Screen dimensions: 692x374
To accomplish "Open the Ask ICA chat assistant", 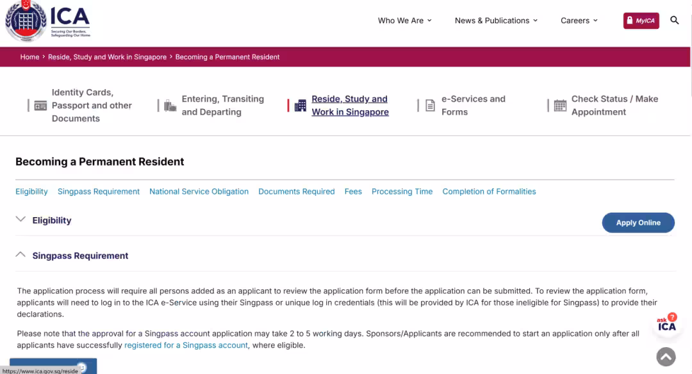I will [666, 324].
